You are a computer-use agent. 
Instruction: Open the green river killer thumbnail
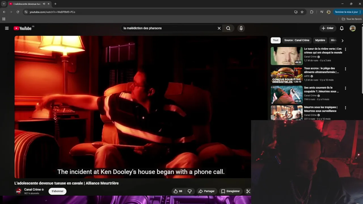coord(287,56)
